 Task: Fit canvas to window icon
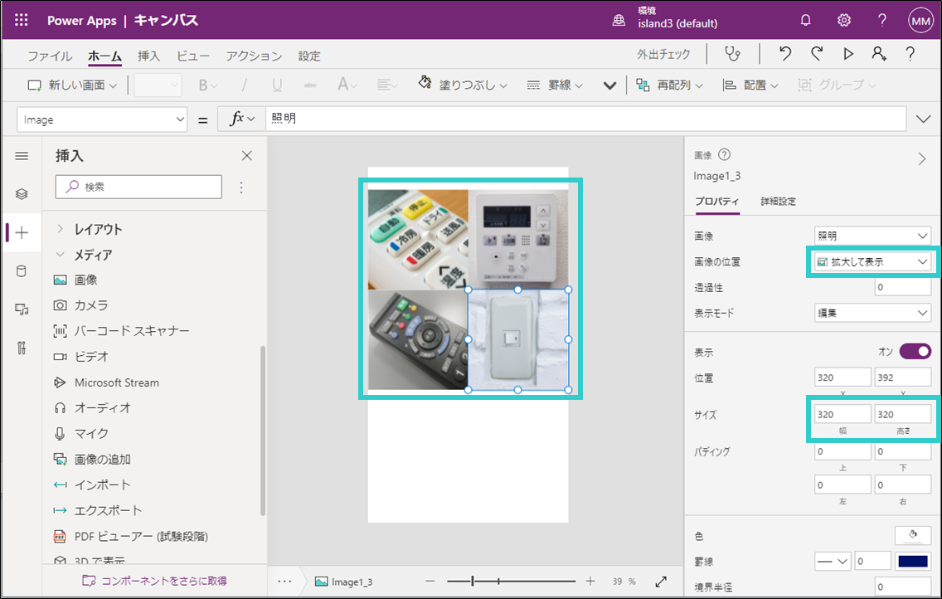point(661,581)
